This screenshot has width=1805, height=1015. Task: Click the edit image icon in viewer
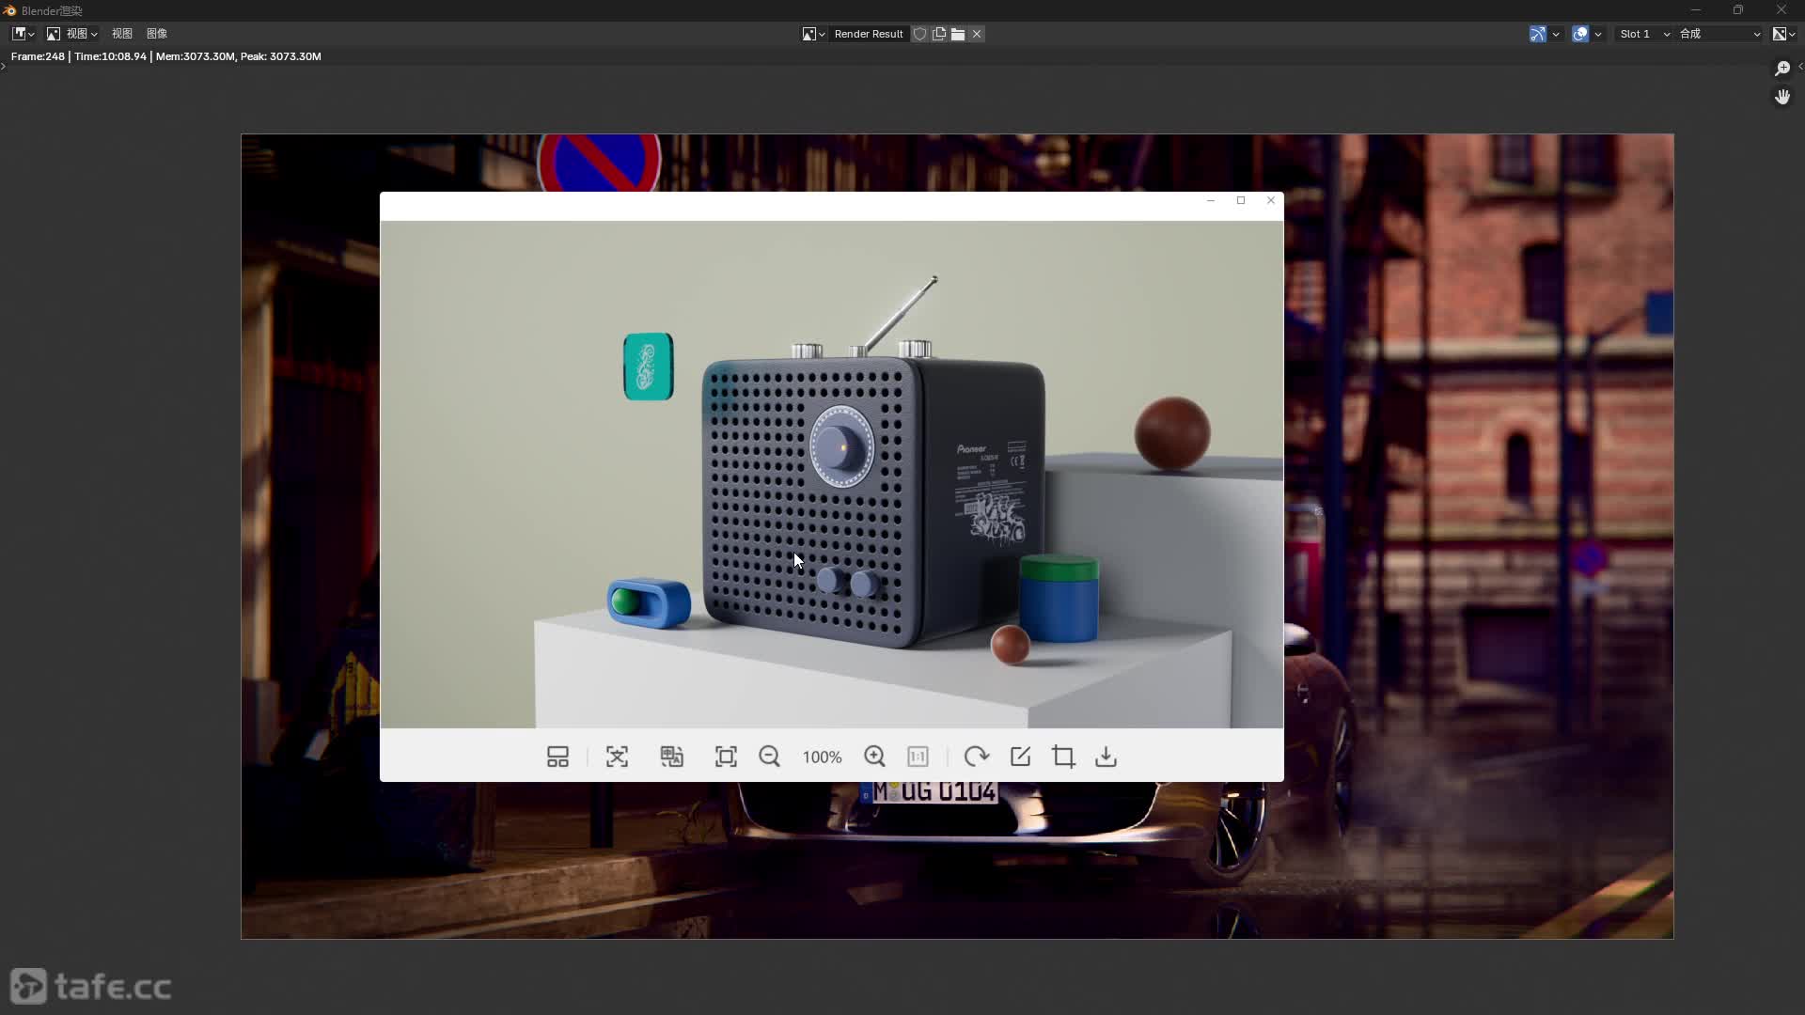tap(1020, 757)
